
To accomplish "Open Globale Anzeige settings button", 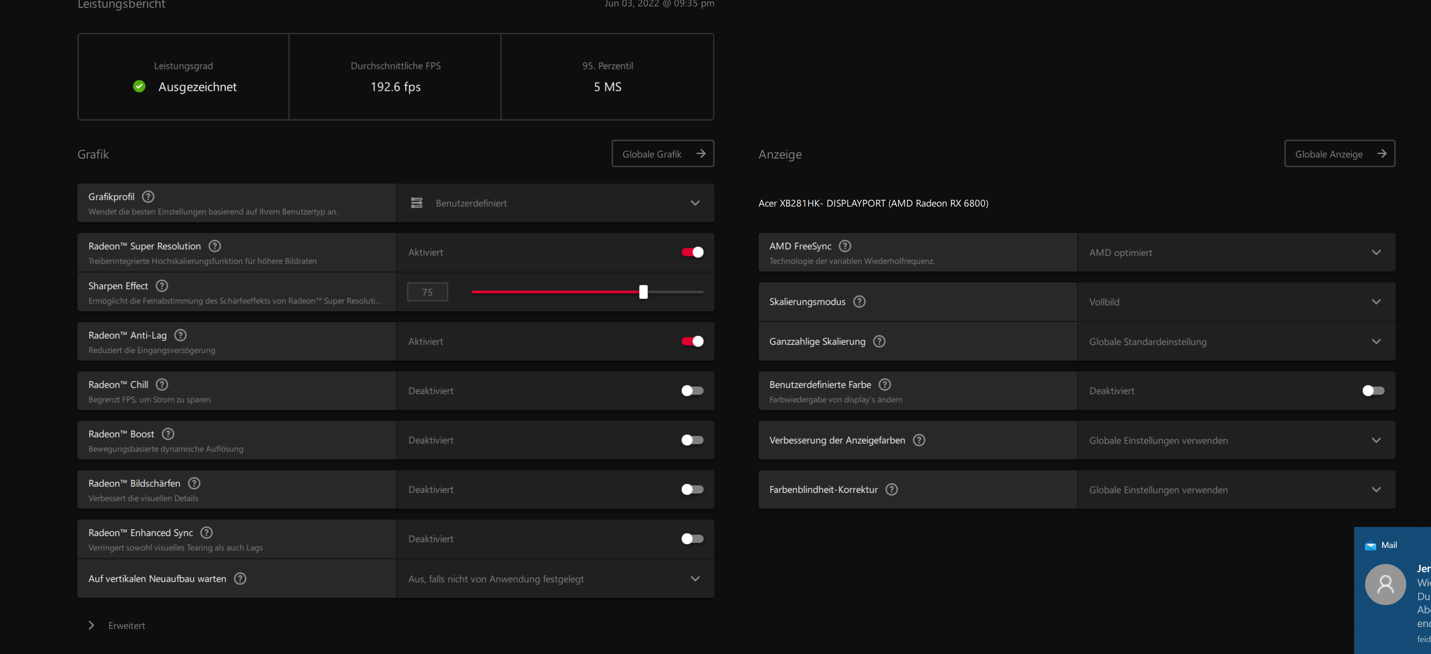I will 1339,154.
